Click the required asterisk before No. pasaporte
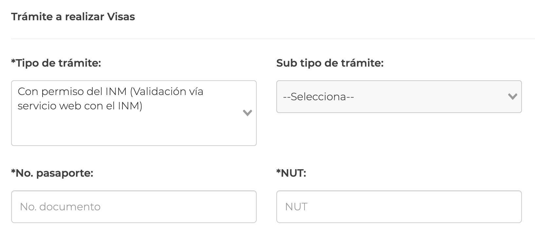535x241 pixels. coord(13,171)
